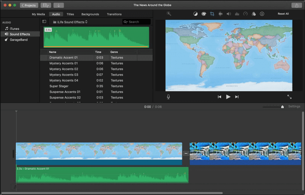Image resolution: width=305 pixels, height=195 pixels.
Task: Toggle the sidebar visibility button
Action: click(44, 21)
